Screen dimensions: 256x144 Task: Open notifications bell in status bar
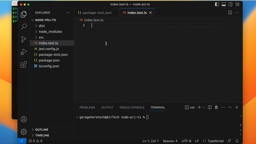tap(237, 141)
